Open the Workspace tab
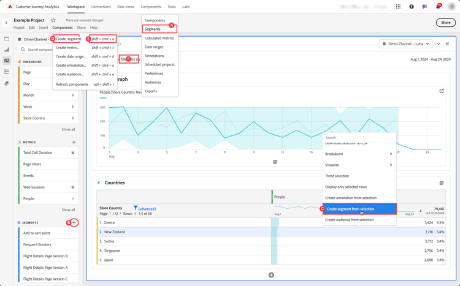Viewport: 460px width, 286px height. [x=76, y=7]
